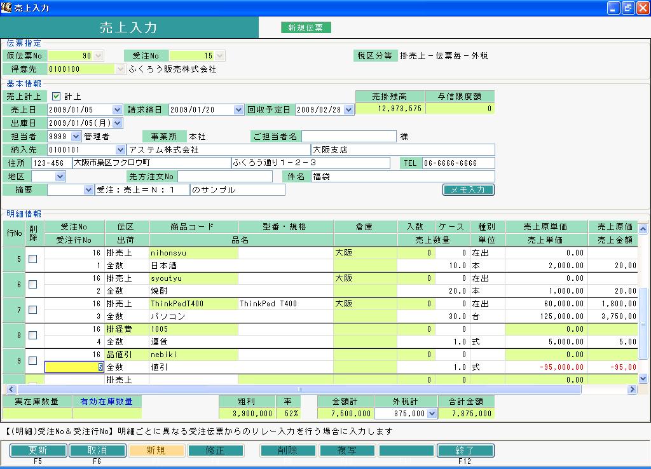The height and width of the screenshot is (469, 651).
Task: Click the vertical scrollbar thumb of detail grid
Action: coord(643,323)
